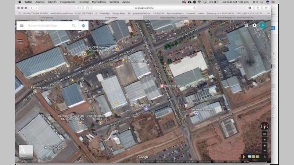
Task: Switch to the Buscar Propiedad propiedad360 tab
Action: click(x=236, y=18)
